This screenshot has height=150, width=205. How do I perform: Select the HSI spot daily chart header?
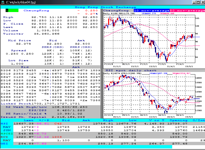click(131, 70)
